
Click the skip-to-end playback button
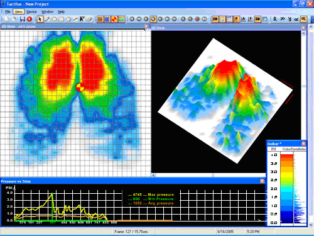(175, 19)
